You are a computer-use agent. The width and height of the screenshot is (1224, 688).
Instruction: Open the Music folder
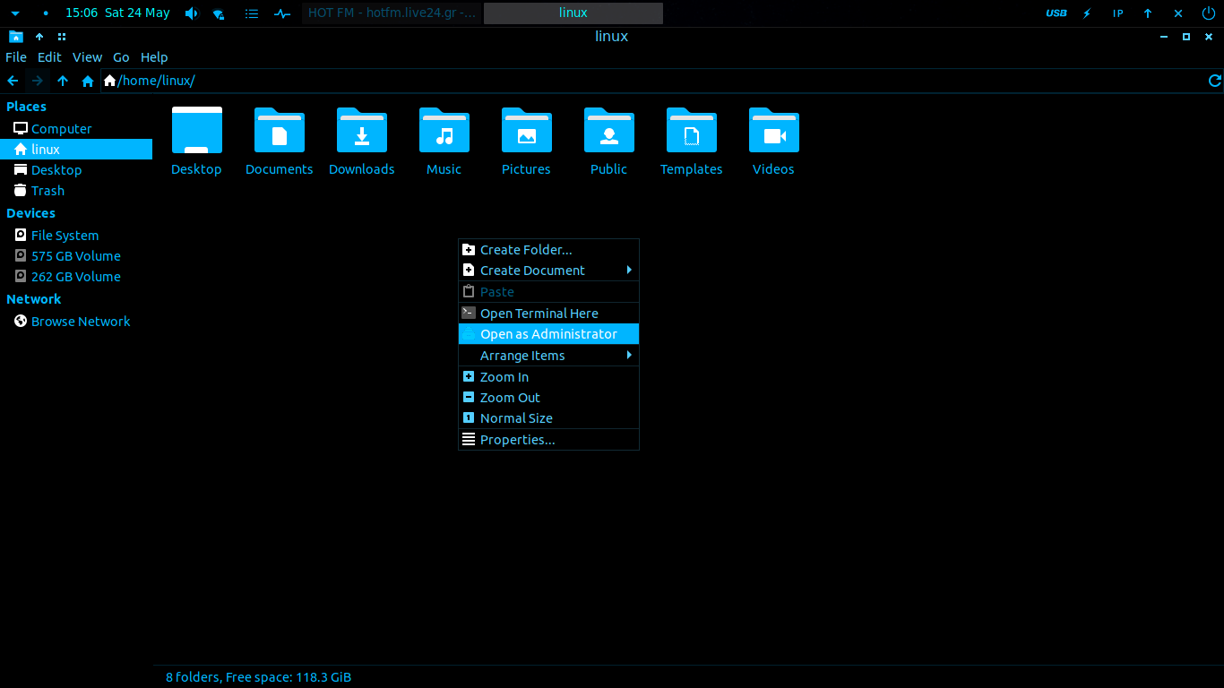point(444,139)
